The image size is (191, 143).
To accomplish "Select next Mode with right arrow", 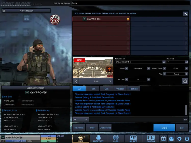I will pos(149,68).
